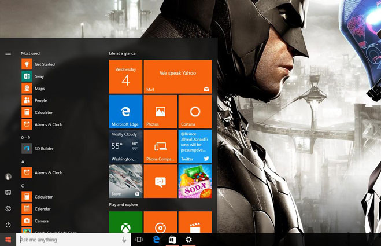The height and width of the screenshot is (246, 381).
Task: Open Edge from the taskbar
Action: 156,240
